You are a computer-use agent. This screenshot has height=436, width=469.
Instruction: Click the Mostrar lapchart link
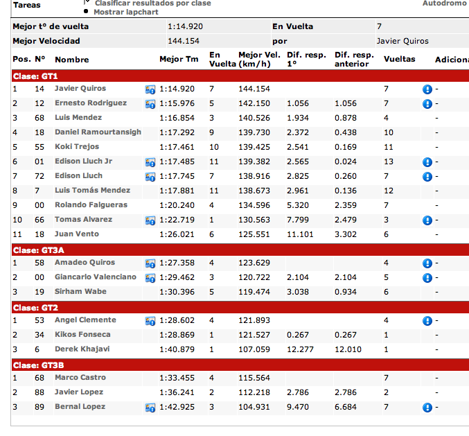tap(125, 12)
